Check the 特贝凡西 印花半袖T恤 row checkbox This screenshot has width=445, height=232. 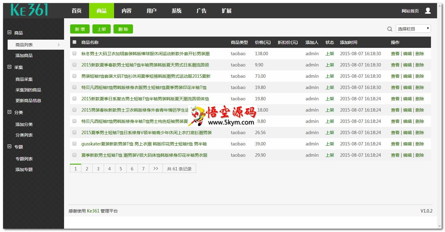point(74,87)
